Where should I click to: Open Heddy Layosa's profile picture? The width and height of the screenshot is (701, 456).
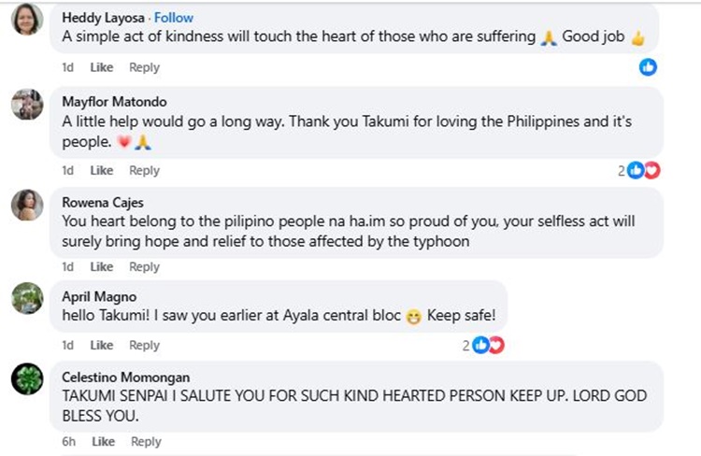point(27,20)
